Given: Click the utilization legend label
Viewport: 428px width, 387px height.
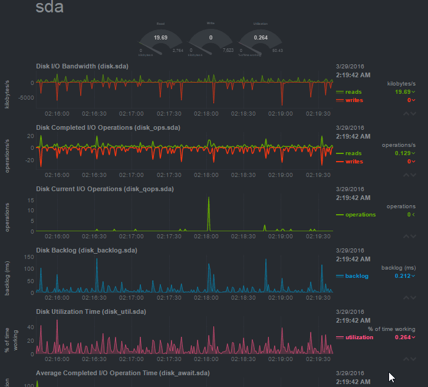Looking at the screenshot, I should tap(360, 337).
